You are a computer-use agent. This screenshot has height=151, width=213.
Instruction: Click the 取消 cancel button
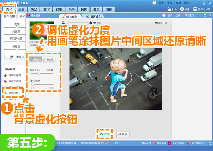pyautogui.click(x=123, y=134)
